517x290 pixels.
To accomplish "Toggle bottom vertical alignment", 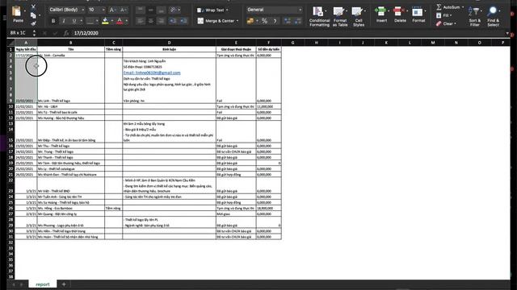I will (161, 10).
